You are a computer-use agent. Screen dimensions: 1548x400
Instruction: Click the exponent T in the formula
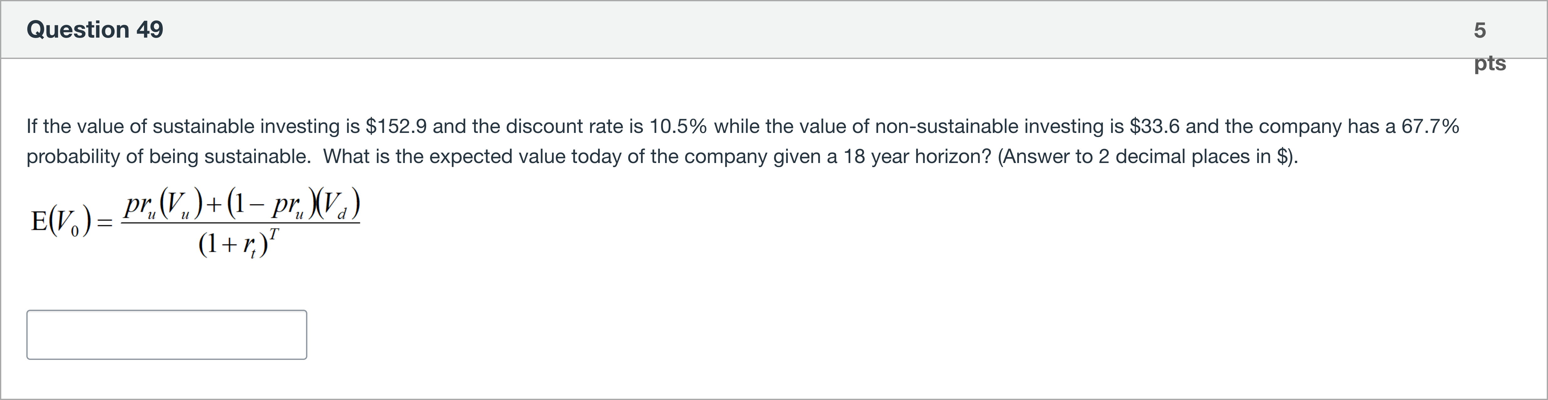click(273, 234)
